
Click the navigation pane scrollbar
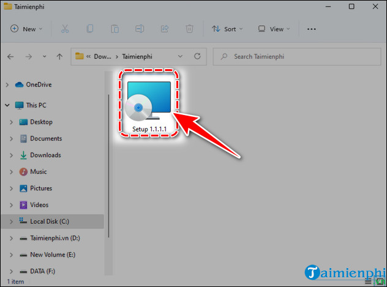[x=108, y=166]
